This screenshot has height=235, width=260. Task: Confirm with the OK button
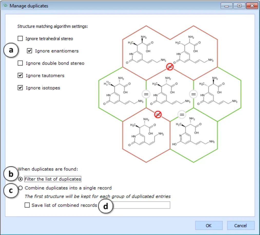pyautogui.click(x=209, y=226)
